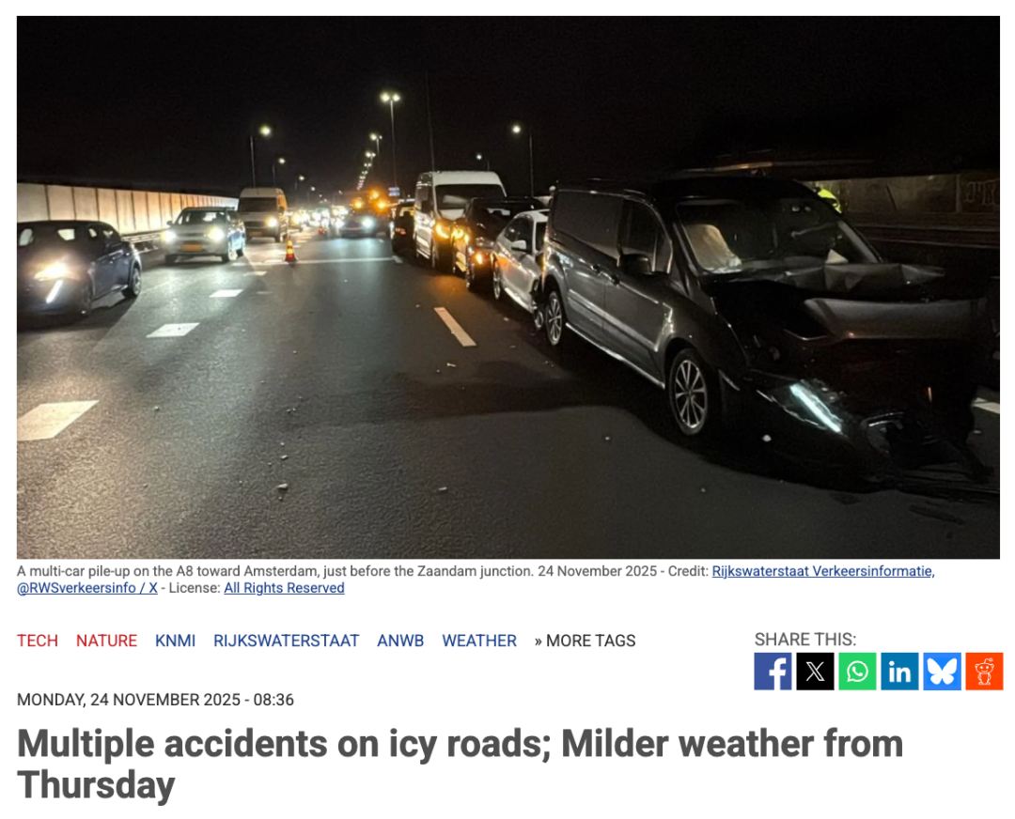Expand More Tags list
Viewport: 1015px width, 819px height.
tap(586, 641)
